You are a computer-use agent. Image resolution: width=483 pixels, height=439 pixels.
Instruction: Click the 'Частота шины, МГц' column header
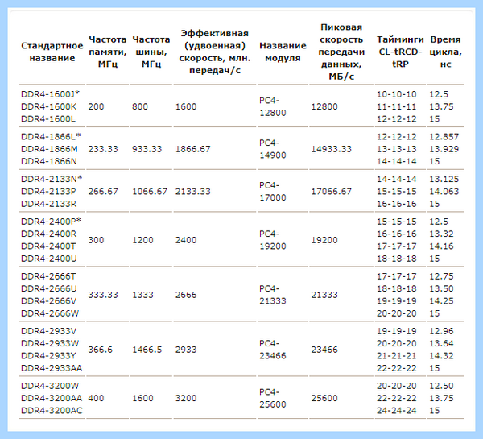coord(151,52)
